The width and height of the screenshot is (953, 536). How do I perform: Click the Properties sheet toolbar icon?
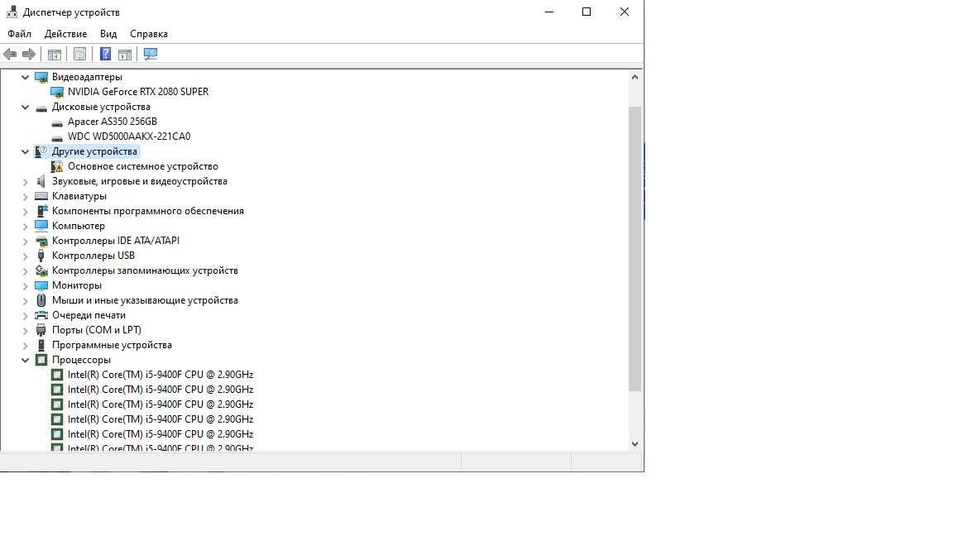tap(79, 54)
